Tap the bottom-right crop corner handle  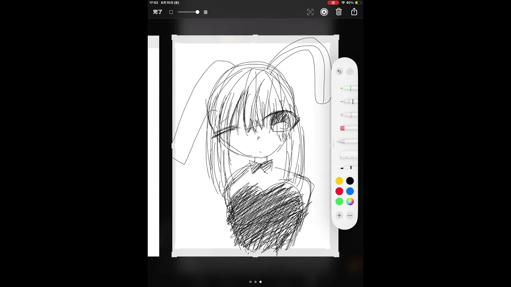point(337,254)
